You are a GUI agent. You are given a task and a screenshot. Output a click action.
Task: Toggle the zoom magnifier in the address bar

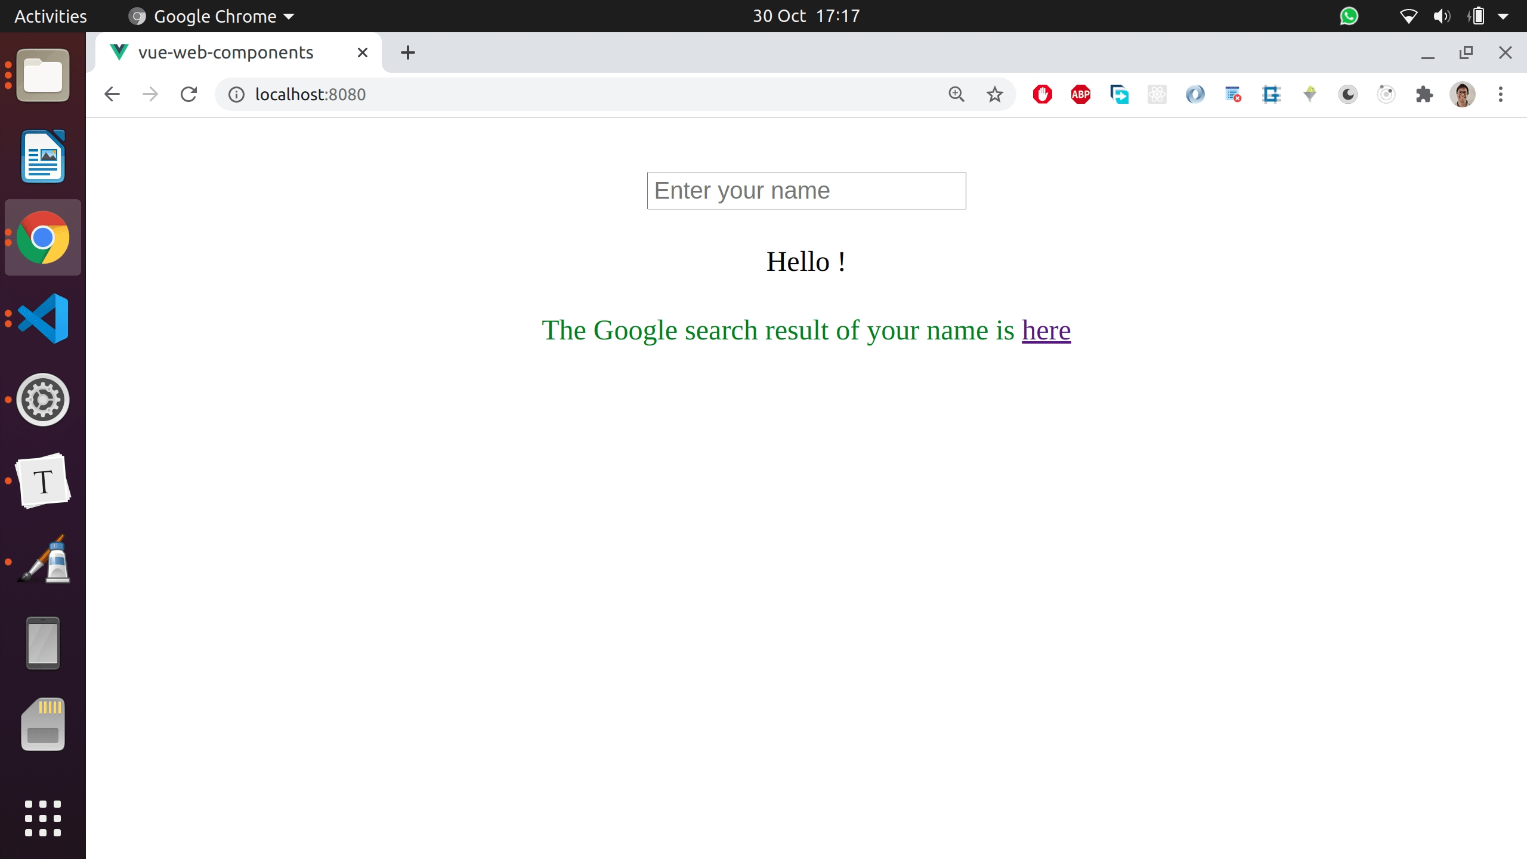[x=957, y=94]
